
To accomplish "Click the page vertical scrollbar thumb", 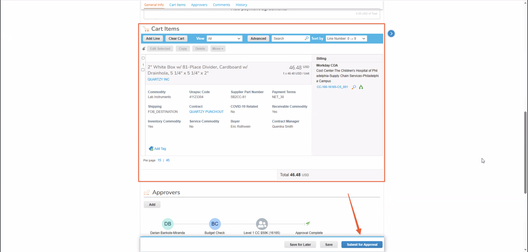I will click(525, 152).
